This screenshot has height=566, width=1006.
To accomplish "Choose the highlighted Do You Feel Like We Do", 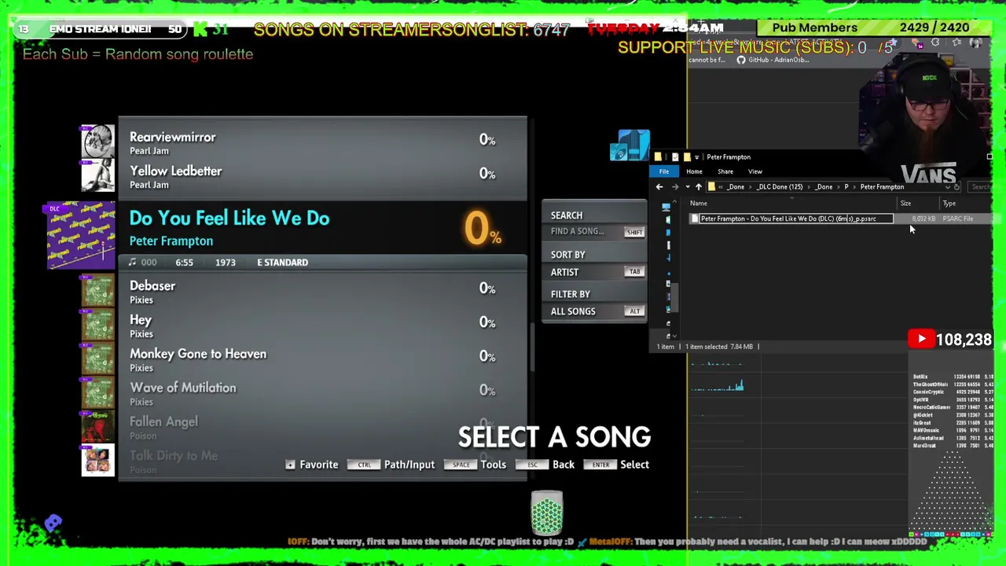I will click(322, 227).
